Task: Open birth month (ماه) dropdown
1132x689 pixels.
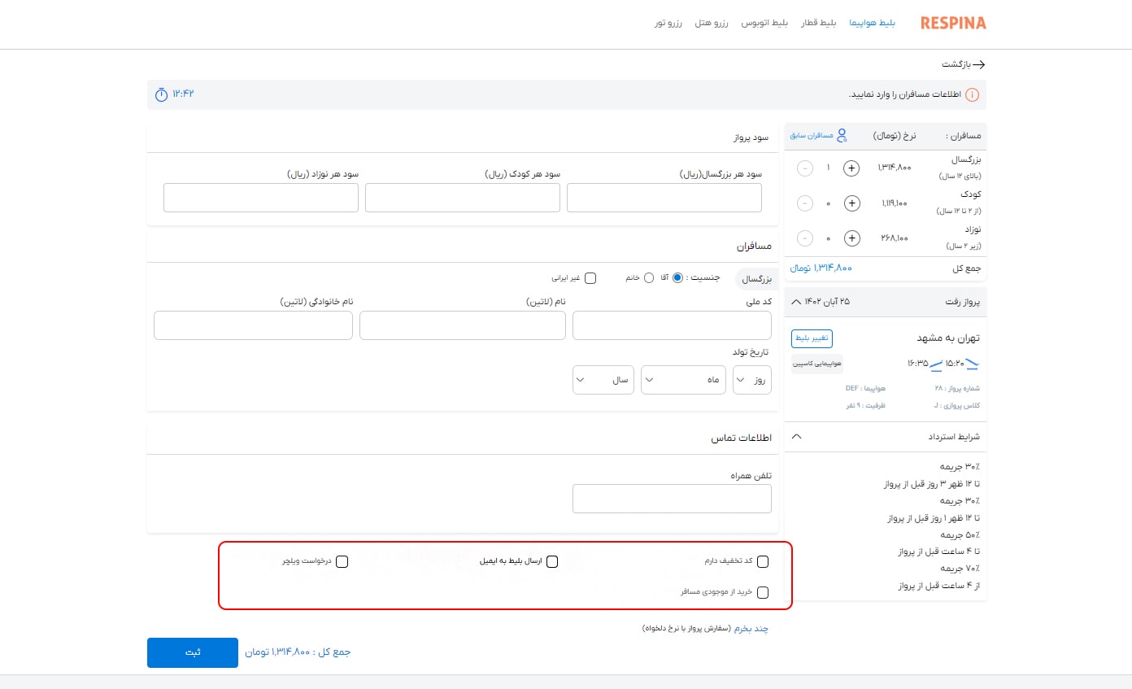Action: tap(683, 380)
